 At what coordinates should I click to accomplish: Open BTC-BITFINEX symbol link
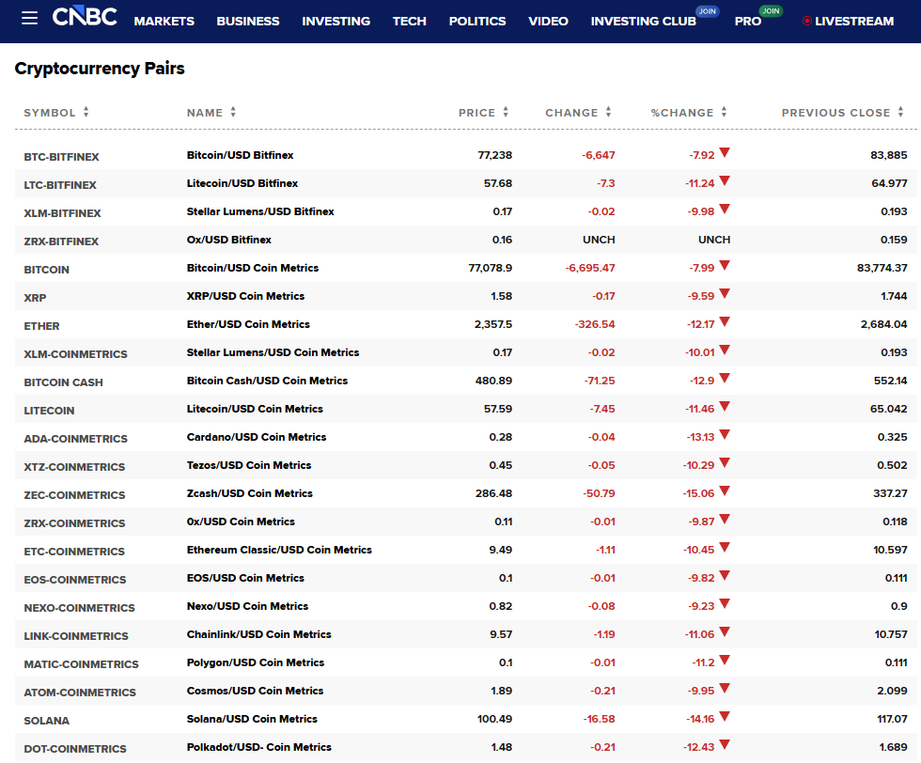tap(61, 157)
